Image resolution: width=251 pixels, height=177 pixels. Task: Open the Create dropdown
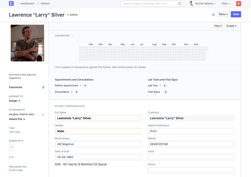point(232,26)
